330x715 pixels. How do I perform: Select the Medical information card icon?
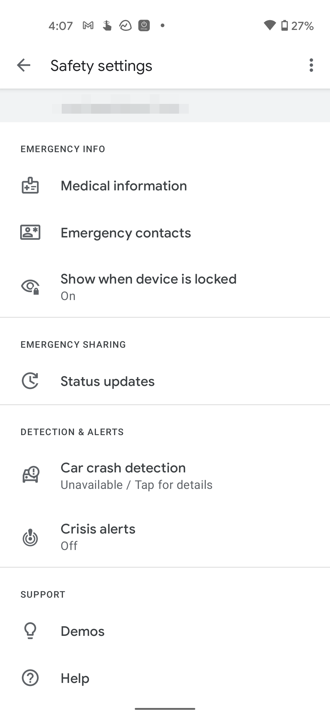point(30,185)
